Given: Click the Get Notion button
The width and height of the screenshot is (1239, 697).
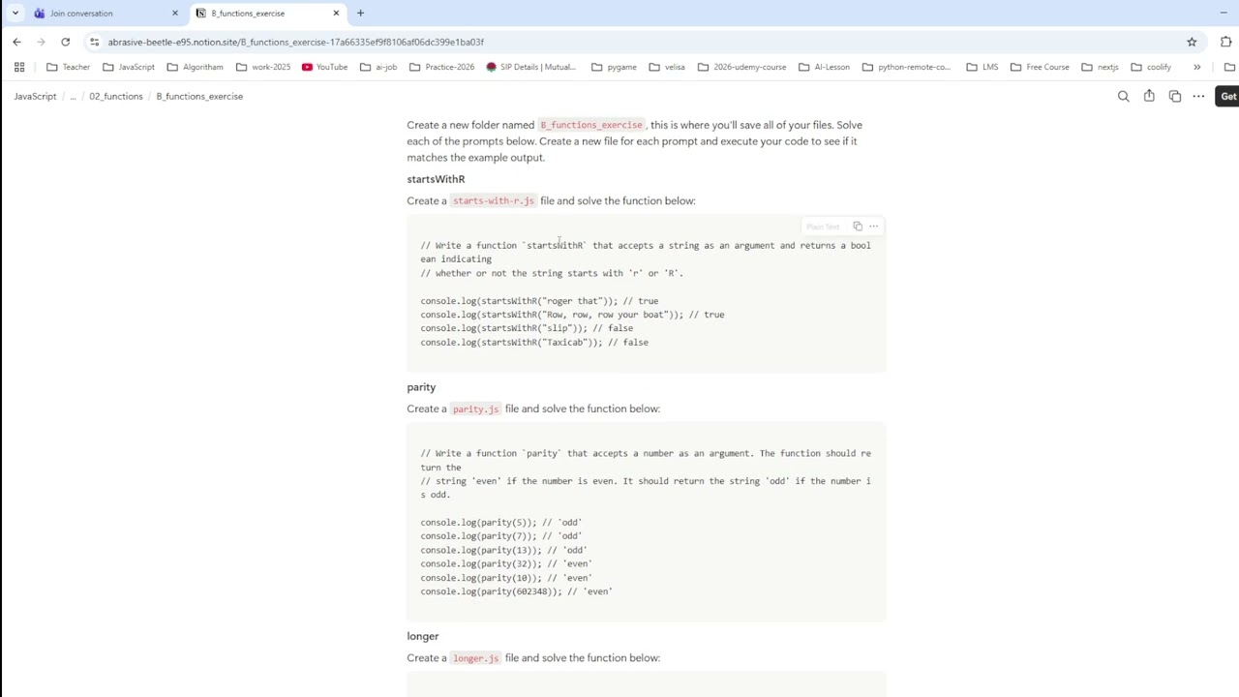Looking at the screenshot, I should (1228, 96).
